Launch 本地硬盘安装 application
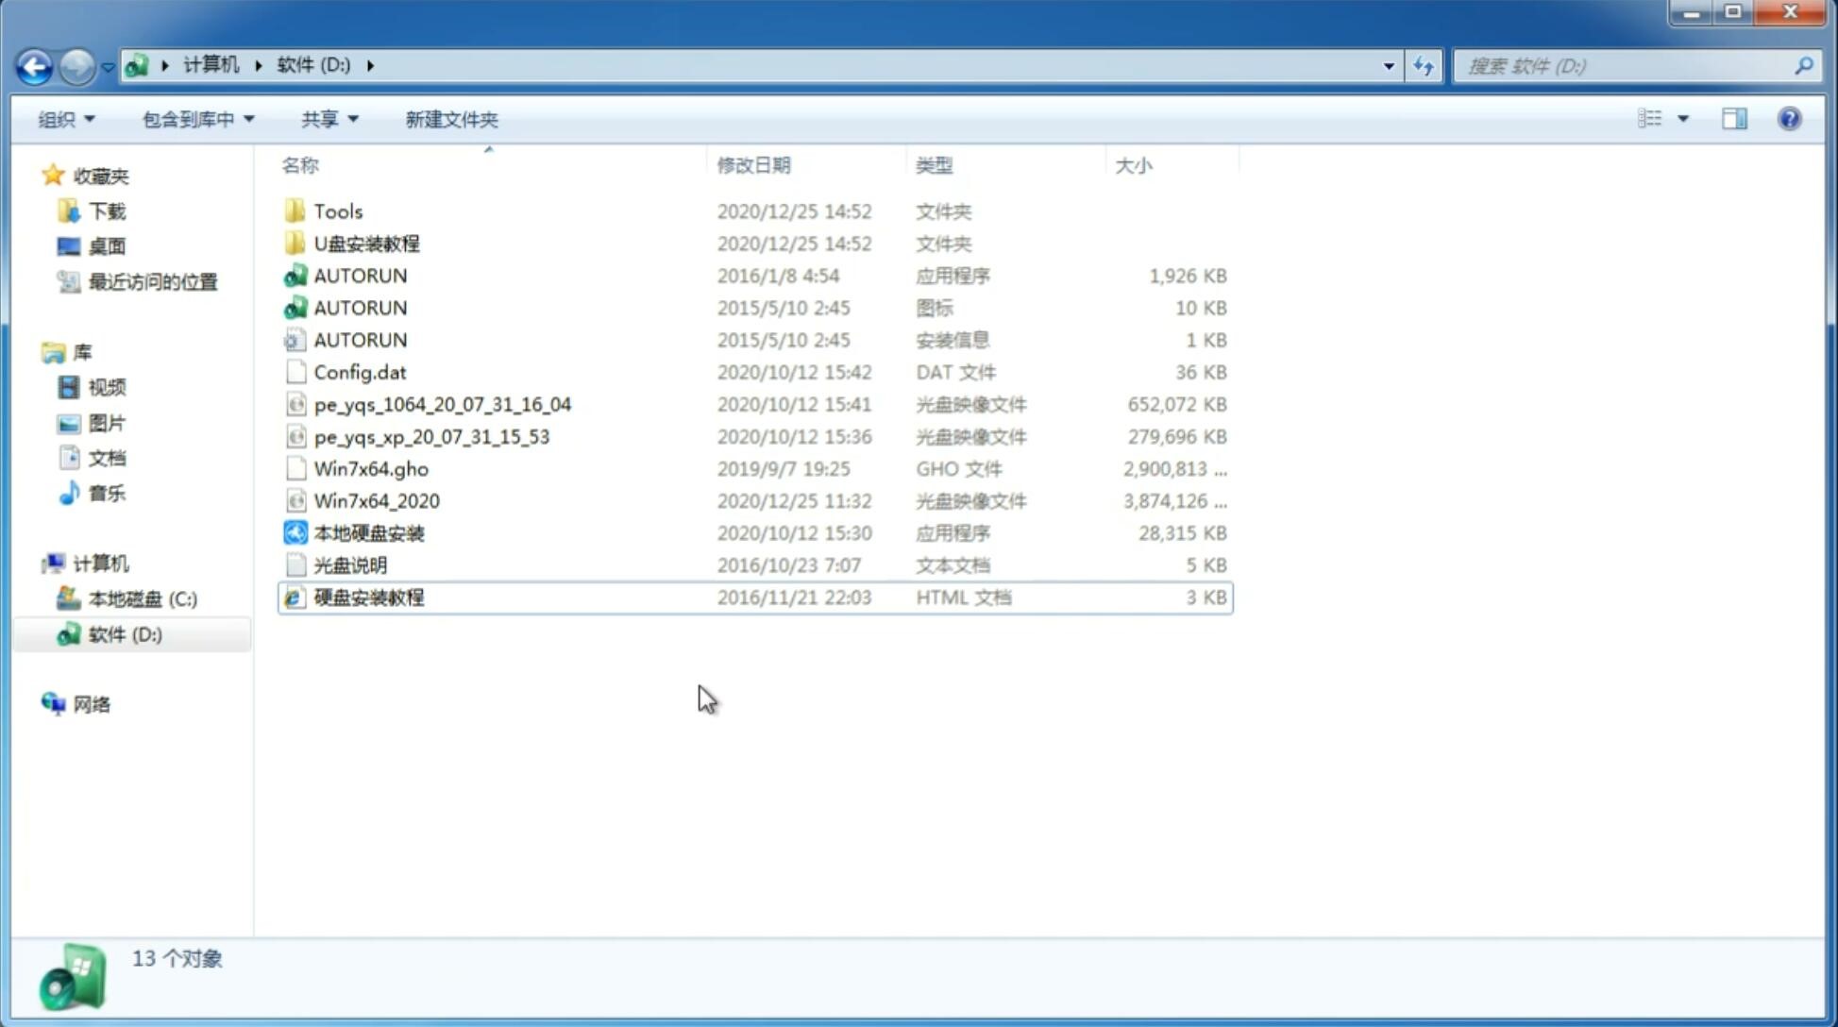 click(x=368, y=532)
